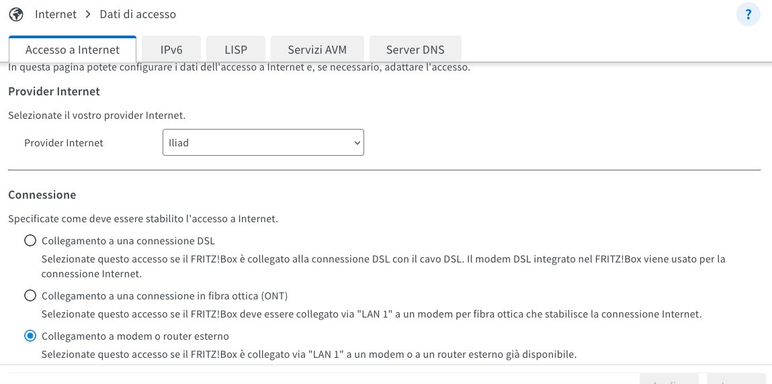
Task: Select the Accesso a Internet tab
Action: point(73,50)
